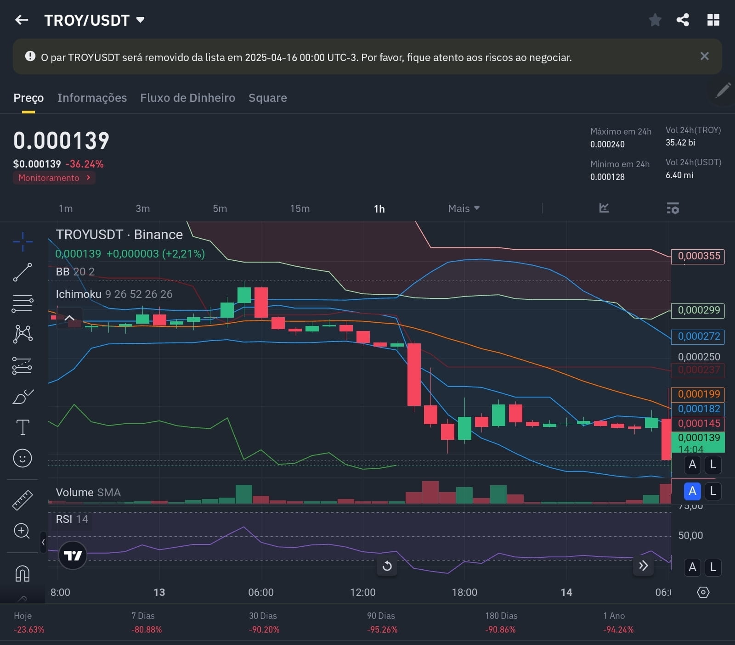The width and height of the screenshot is (735, 645).
Task: Click the 0,000299 price axis label
Action: coord(698,310)
